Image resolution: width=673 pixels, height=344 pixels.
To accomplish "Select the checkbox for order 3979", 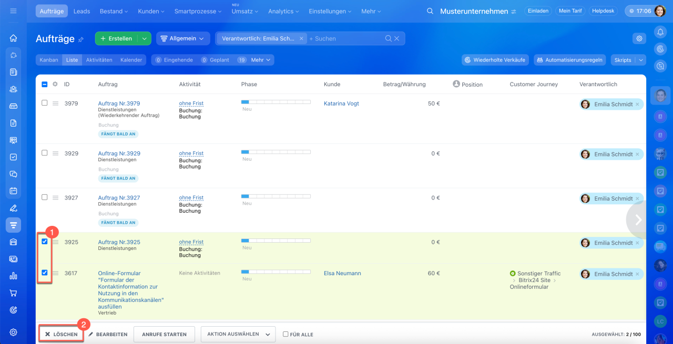I will pyautogui.click(x=45, y=103).
